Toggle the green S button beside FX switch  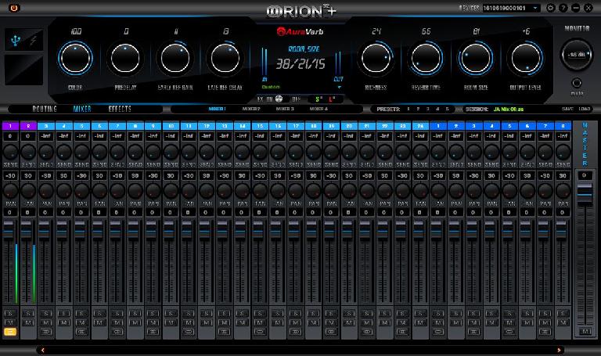pyautogui.click(x=318, y=99)
